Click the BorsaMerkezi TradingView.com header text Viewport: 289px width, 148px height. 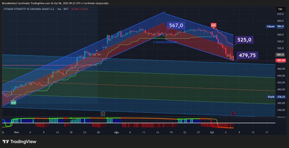[x=55, y=3]
